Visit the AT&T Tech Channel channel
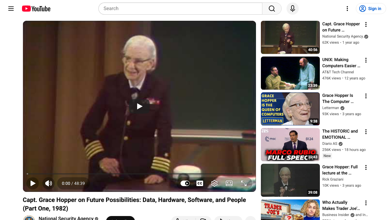Image resolution: width=391 pixels, height=220 pixels. 338,72
